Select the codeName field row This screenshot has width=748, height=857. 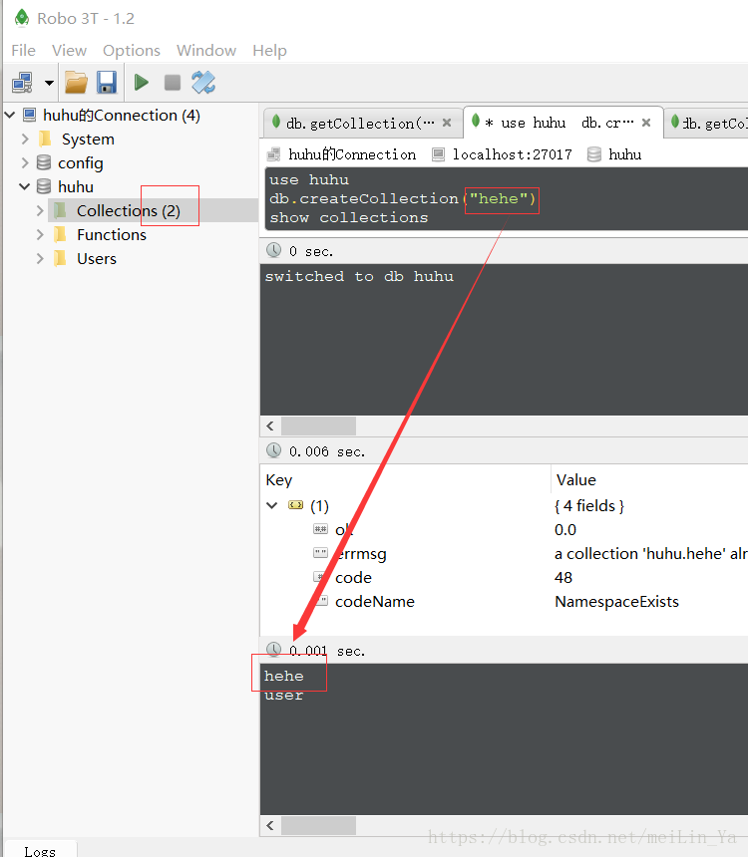click(504, 602)
